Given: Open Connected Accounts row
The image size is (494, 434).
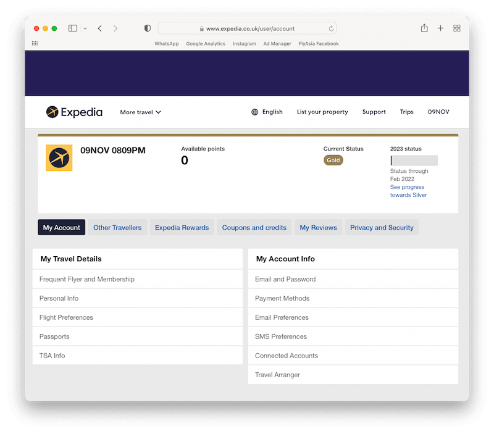Looking at the screenshot, I should click(353, 356).
